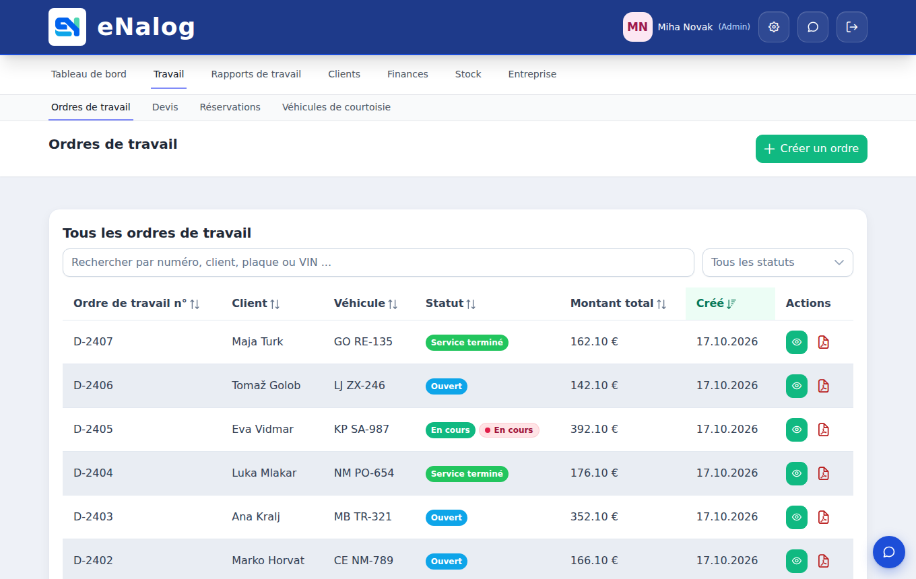
Task: Go to Tableau de bord tab
Action: 89,74
